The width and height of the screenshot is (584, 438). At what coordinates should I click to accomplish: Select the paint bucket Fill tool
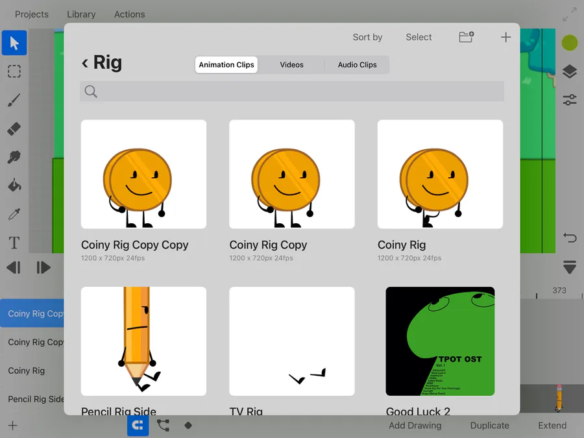pos(14,185)
